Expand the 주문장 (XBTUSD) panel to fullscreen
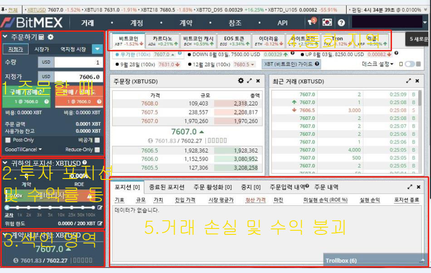The width and height of the screenshot is (431, 273). tap(250, 81)
